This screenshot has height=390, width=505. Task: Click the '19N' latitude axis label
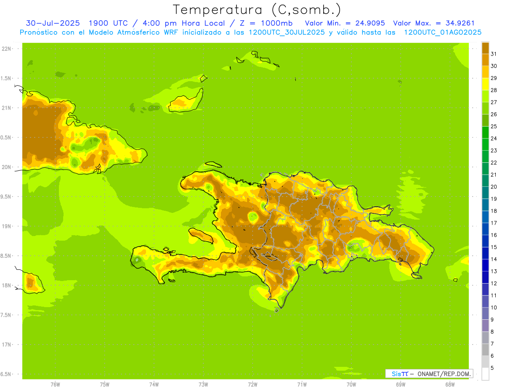pos(6,226)
